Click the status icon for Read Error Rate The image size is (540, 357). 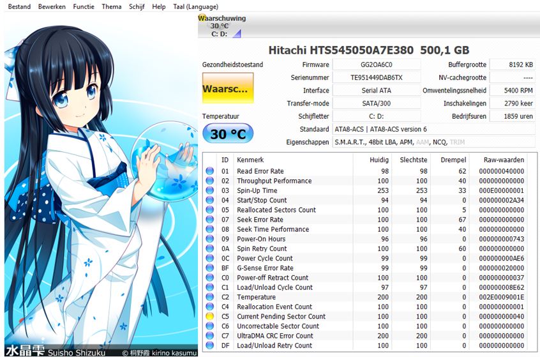(x=210, y=171)
